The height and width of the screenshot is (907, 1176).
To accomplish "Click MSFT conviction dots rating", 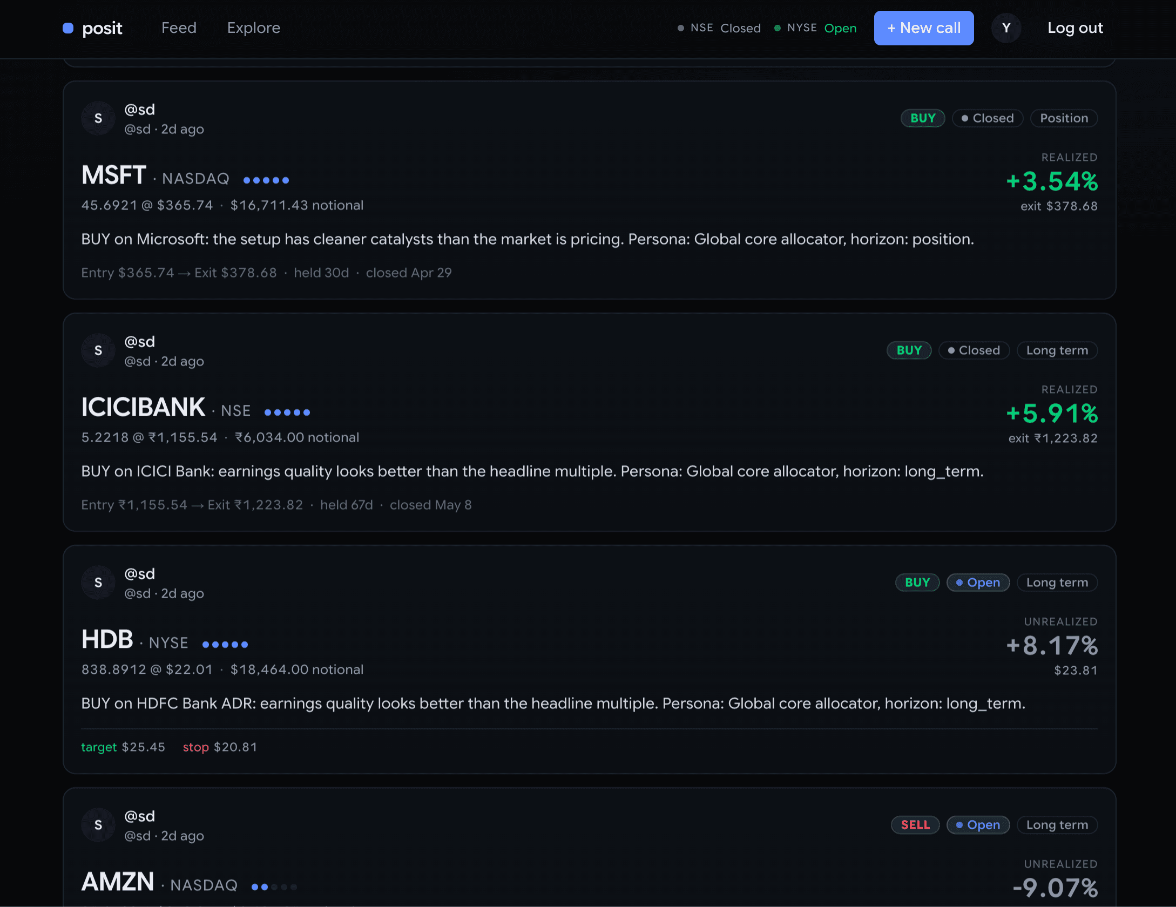I will click(x=266, y=180).
